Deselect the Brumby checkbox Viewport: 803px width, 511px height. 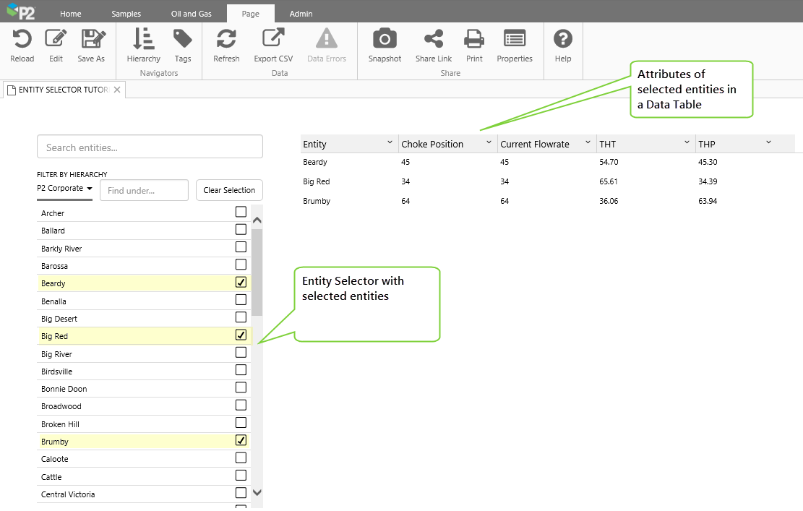(x=241, y=440)
